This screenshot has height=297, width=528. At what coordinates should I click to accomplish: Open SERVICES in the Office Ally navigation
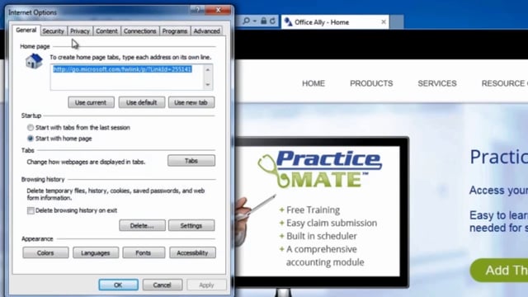437,83
